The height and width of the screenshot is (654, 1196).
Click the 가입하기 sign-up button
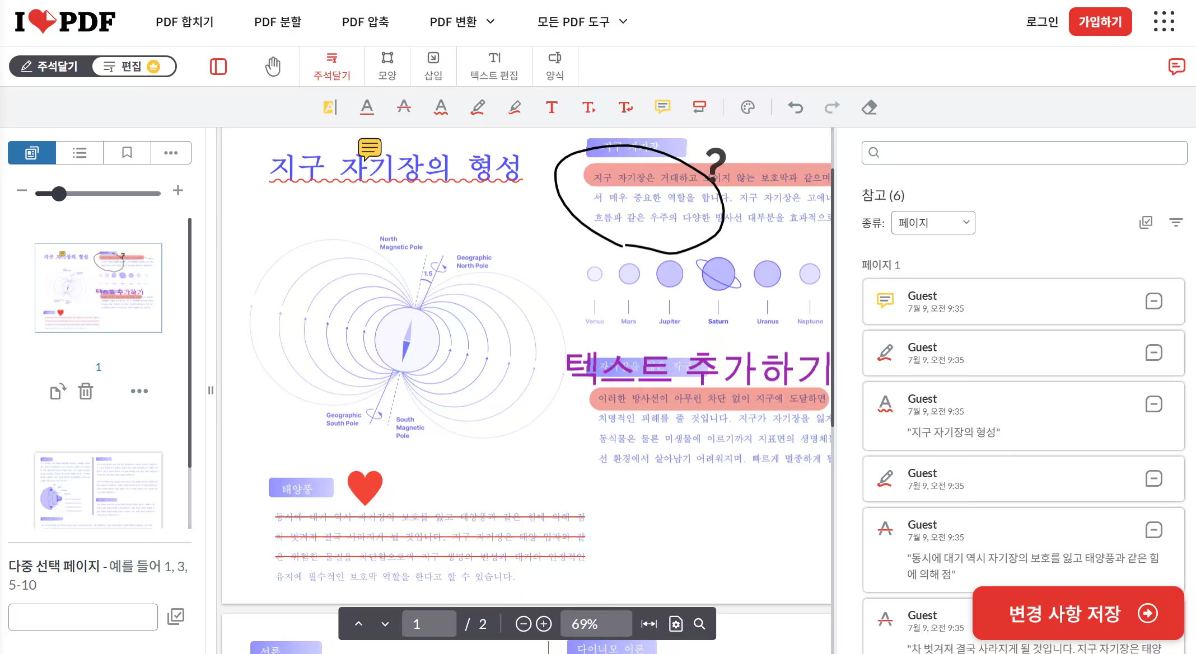pos(1100,22)
